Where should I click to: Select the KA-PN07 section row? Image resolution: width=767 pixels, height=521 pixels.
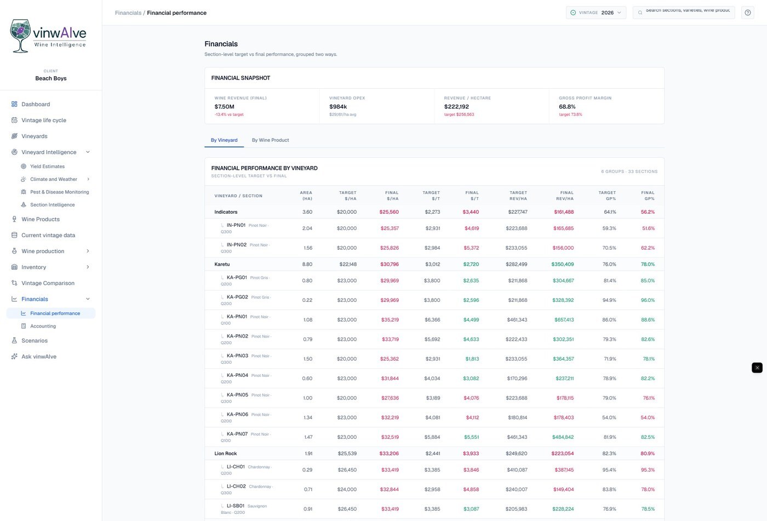click(x=434, y=437)
